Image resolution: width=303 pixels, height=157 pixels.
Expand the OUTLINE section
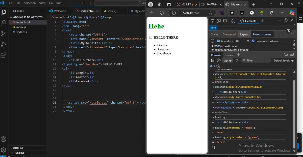28,148
